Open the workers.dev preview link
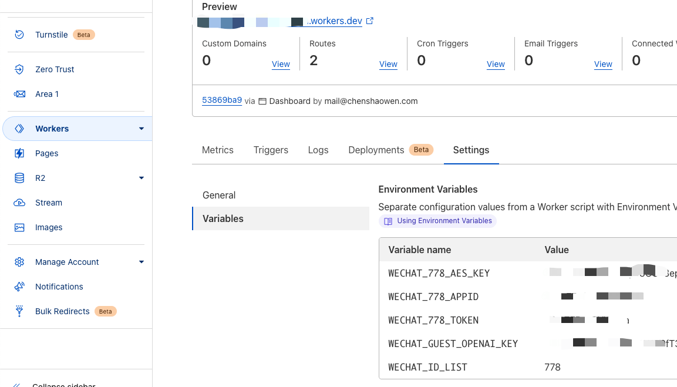677x387 pixels. [335, 21]
